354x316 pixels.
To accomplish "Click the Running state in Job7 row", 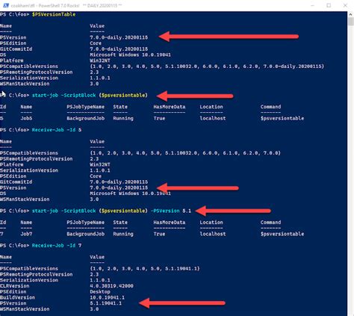I will pyautogui.click(x=123, y=234).
